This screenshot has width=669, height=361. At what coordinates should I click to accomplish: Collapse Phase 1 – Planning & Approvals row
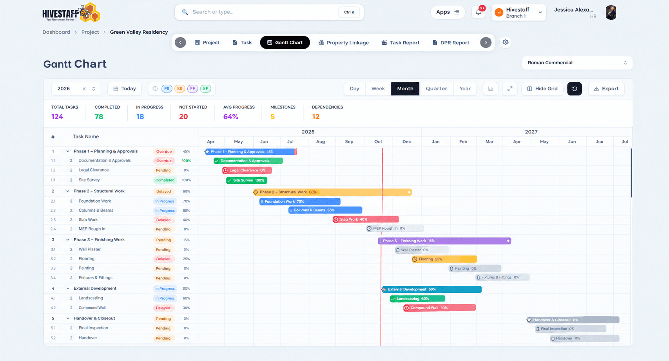pyautogui.click(x=68, y=151)
